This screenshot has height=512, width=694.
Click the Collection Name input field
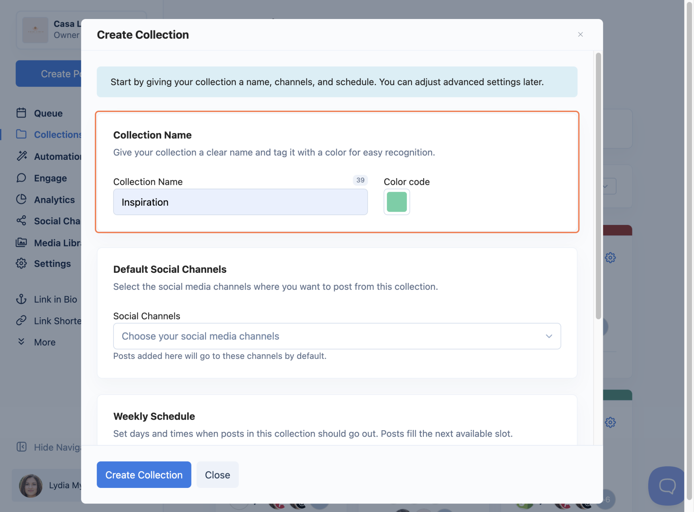coord(240,202)
